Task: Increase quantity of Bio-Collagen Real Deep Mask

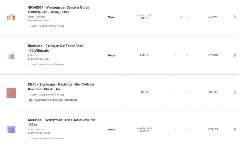Action: (x=186, y=93)
